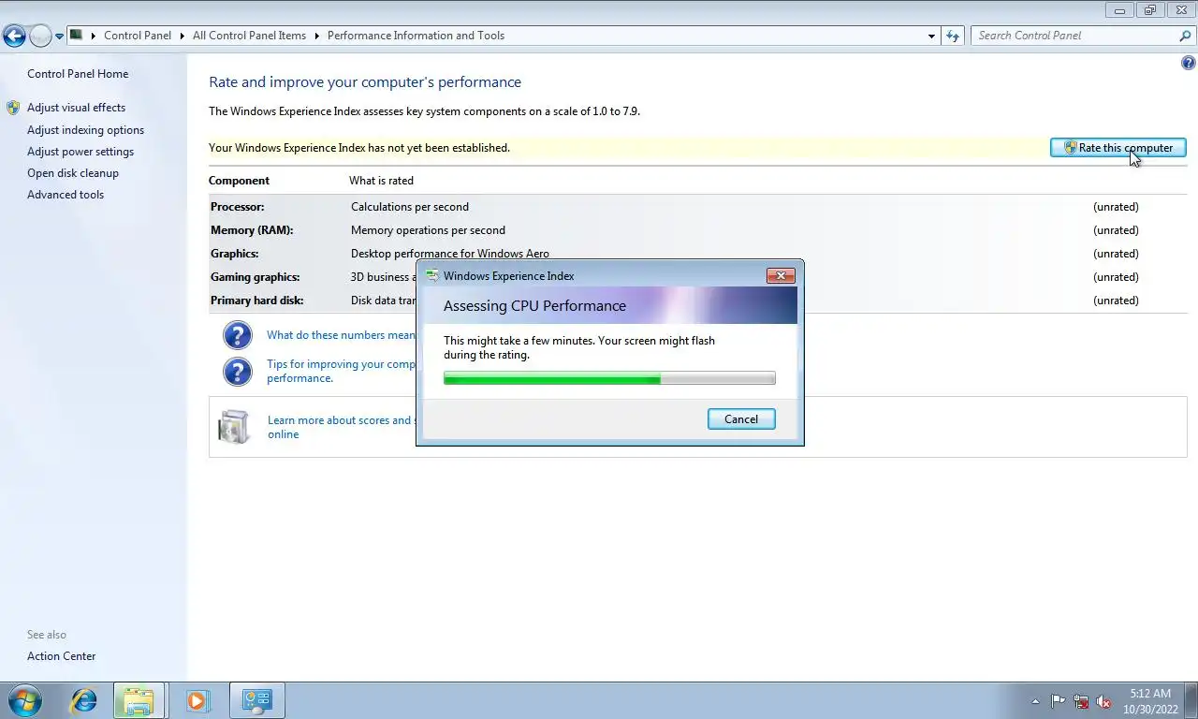
Task: Select All Control Panel Items breadcrumb
Action: tap(249, 36)
